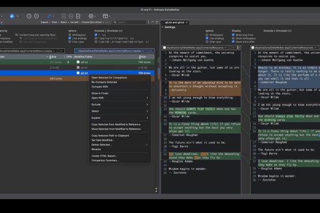Viewport: 320px width, 213px height.
Task: Choose Comparison Summary from context menu
Action: point(105,160)
